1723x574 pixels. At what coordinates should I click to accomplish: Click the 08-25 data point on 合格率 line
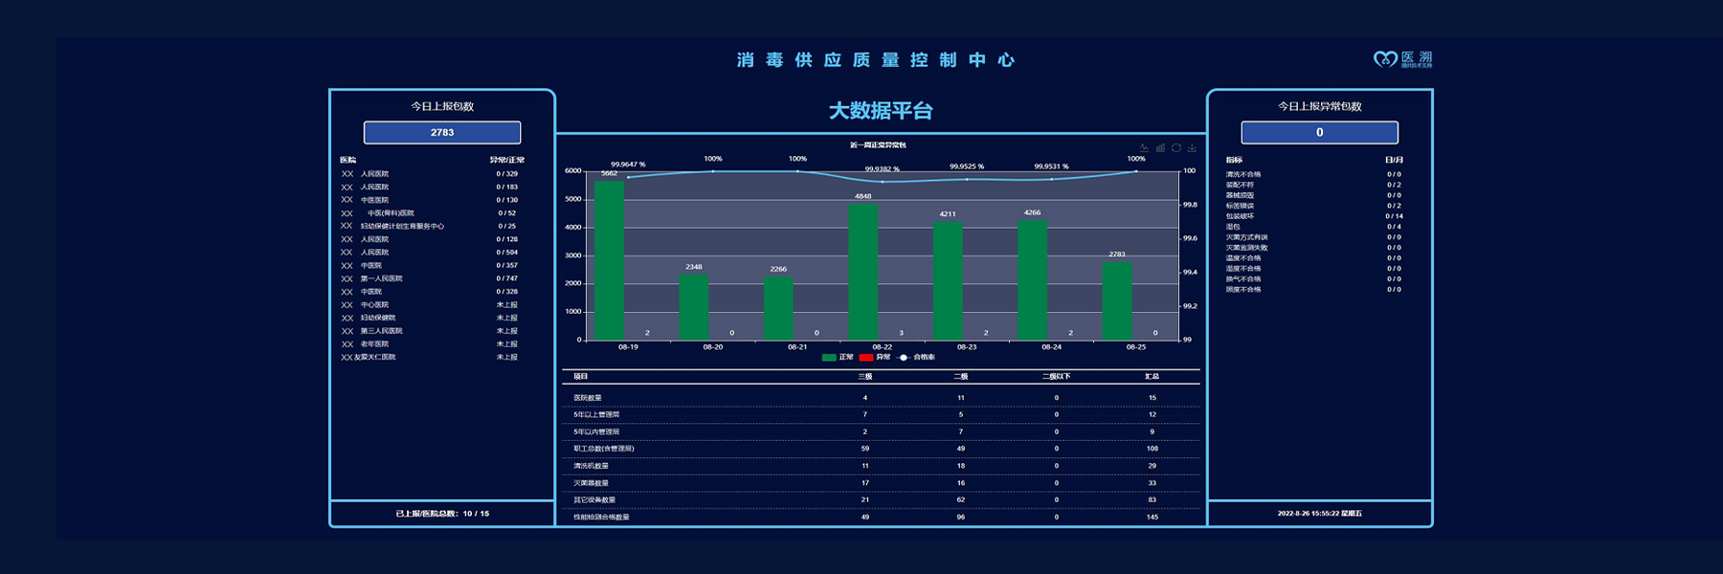click(1136, 171)
